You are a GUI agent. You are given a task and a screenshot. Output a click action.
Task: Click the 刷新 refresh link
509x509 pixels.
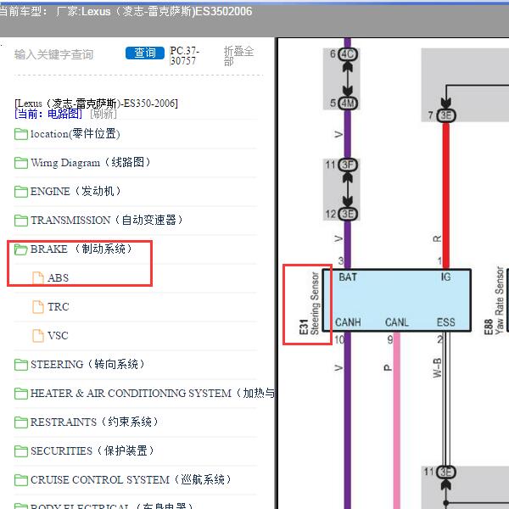[103, 114]
